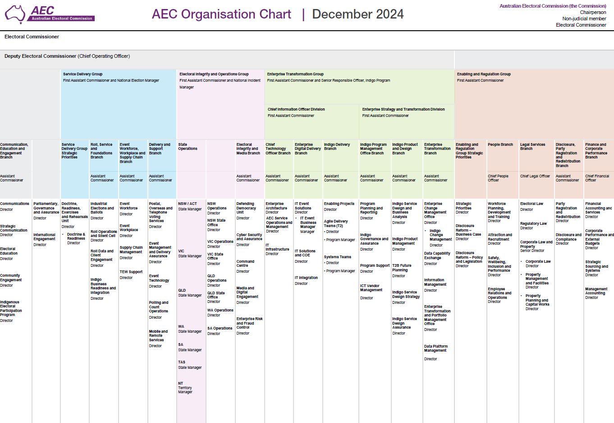Select 'Enterprise Digital Delivery Branch' header
Image resolution: width=614 pixels, height=423 pixels.
tap(308, 149)
